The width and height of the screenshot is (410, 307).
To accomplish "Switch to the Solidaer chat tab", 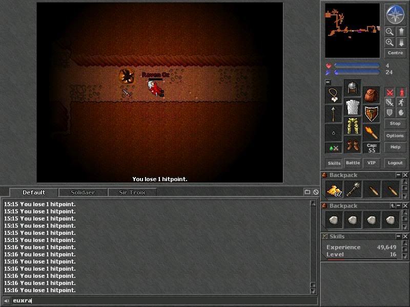I will coord(83,193).
